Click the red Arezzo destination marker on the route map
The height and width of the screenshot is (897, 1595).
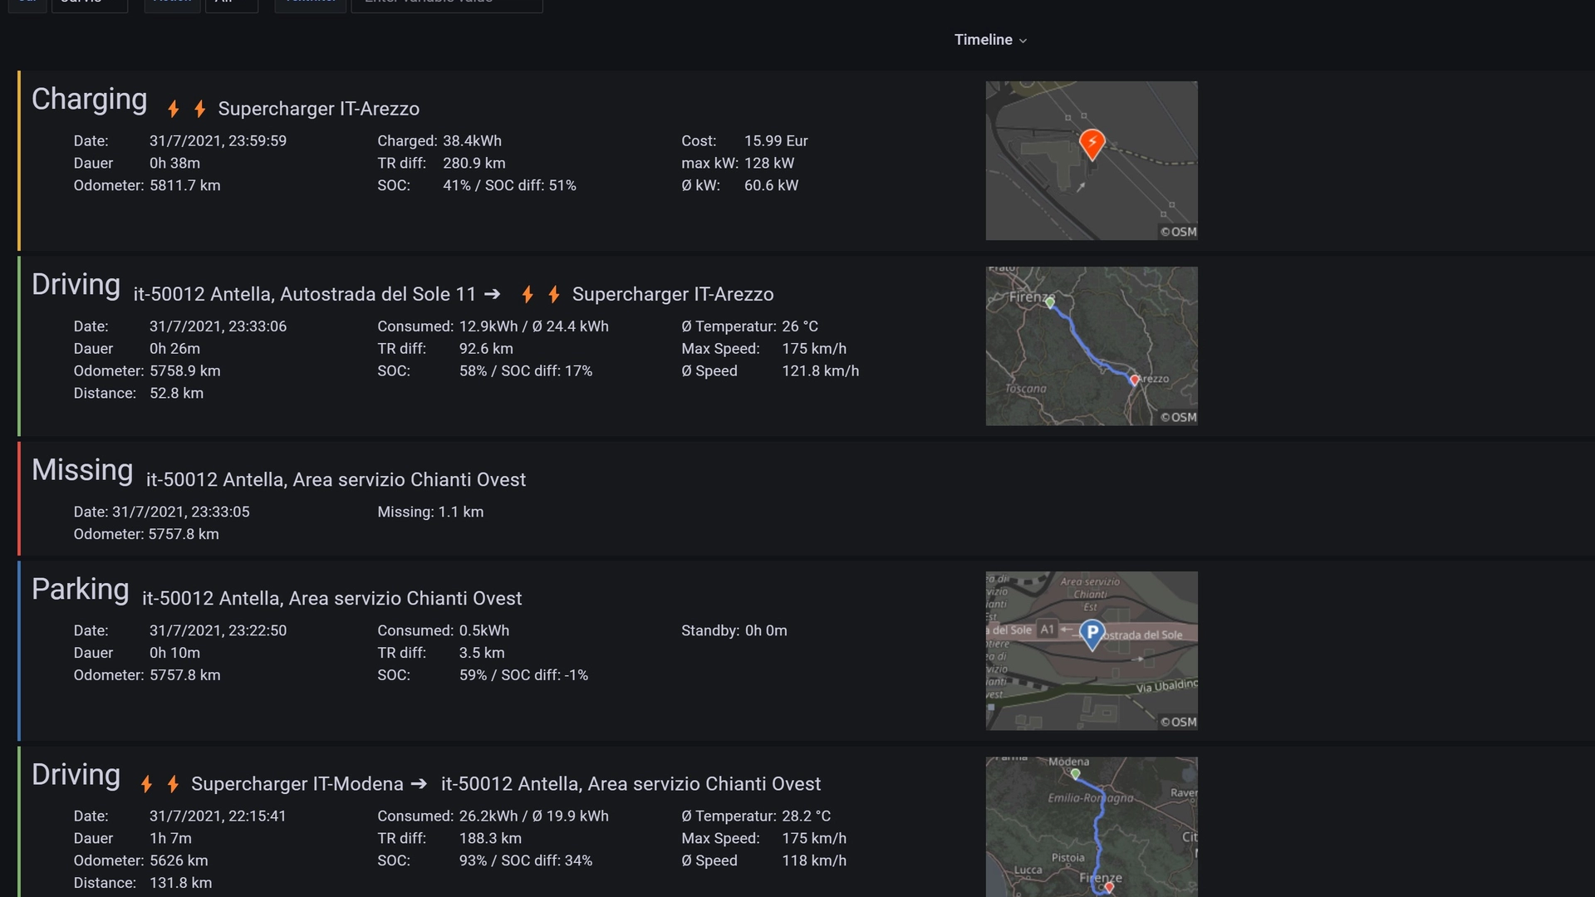click(x=1134, y=380)
